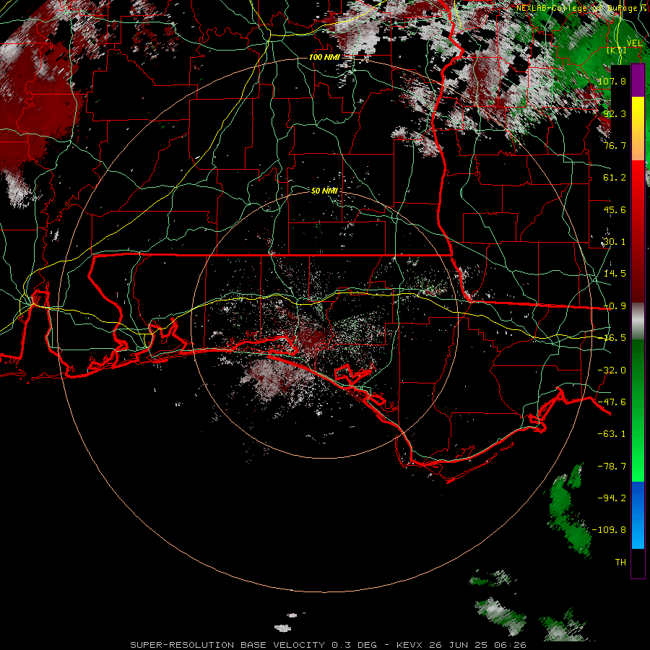650x650 pixels.
Task: Select the -47.6 velocity scale value
Action: tap(612, 402)
